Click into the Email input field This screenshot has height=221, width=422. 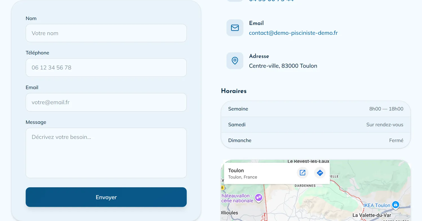point(106,102)
